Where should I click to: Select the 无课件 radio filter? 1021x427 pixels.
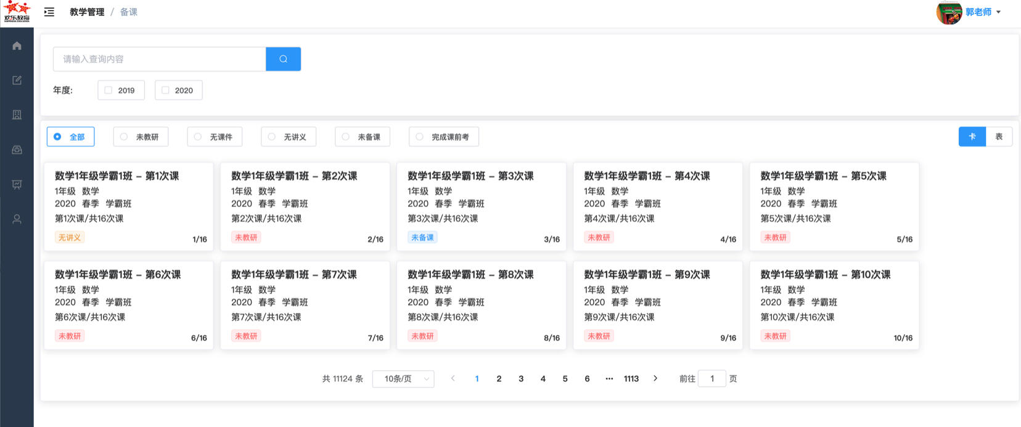[x=215, y=137]
